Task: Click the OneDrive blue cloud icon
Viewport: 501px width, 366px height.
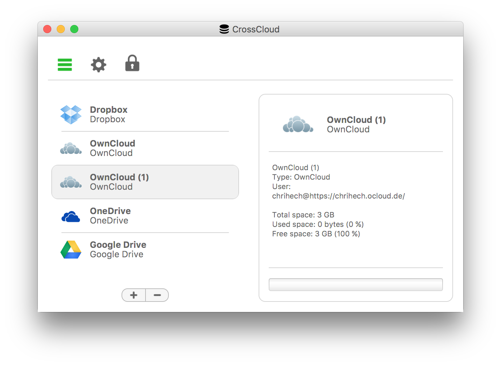Action: 71,216
